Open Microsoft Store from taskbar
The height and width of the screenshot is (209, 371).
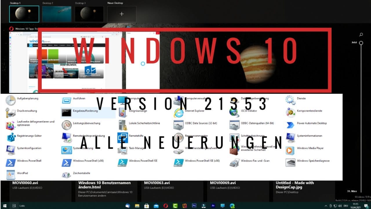pos(147,206)
